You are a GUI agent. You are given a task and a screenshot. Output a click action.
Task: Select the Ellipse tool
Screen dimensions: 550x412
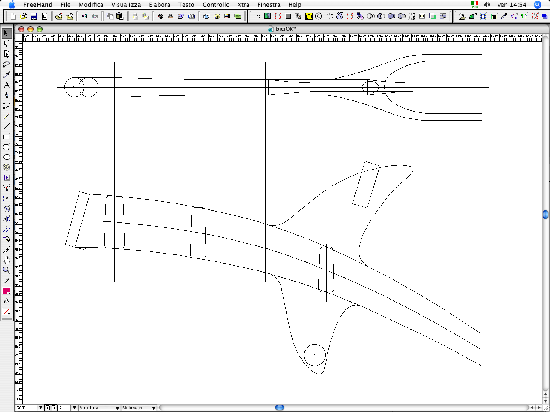point(6,157)
